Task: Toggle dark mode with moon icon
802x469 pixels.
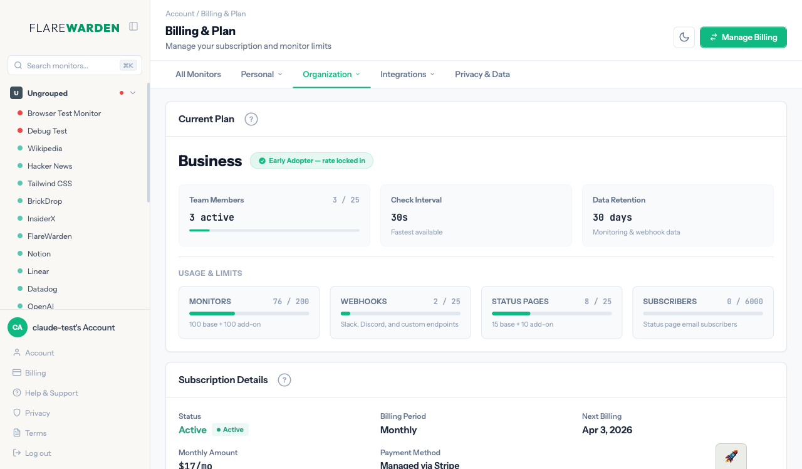Action: tap(684, 37)
